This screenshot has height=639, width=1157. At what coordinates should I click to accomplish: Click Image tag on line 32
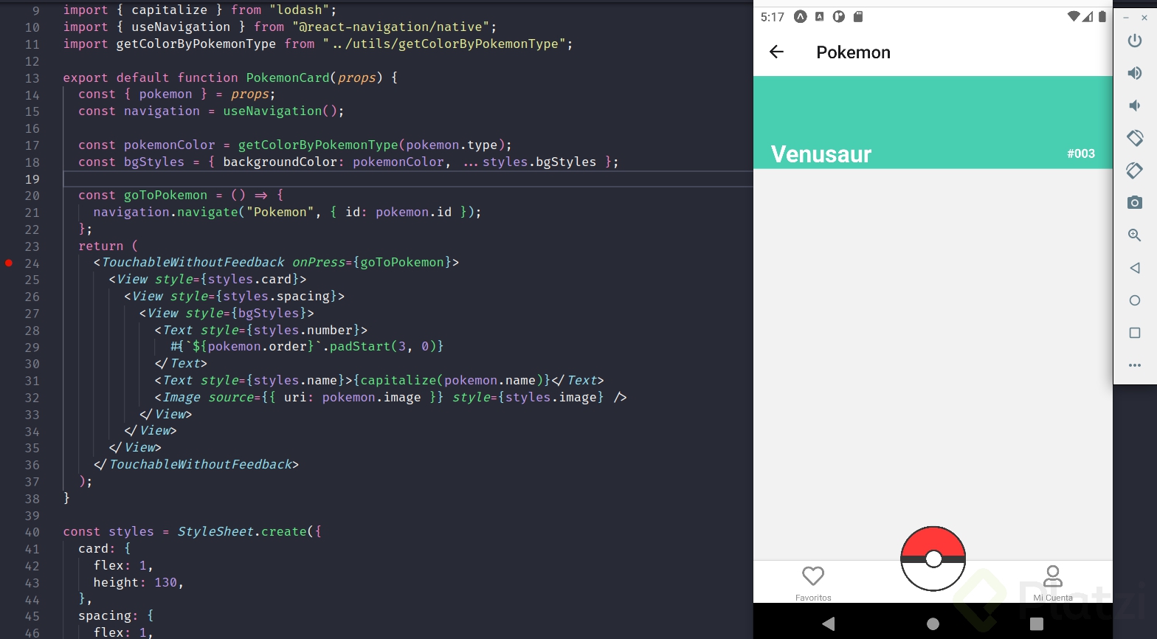click(x=182, y=397)
